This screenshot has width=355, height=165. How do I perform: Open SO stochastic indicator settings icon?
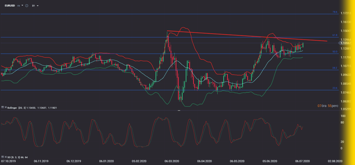3,157
